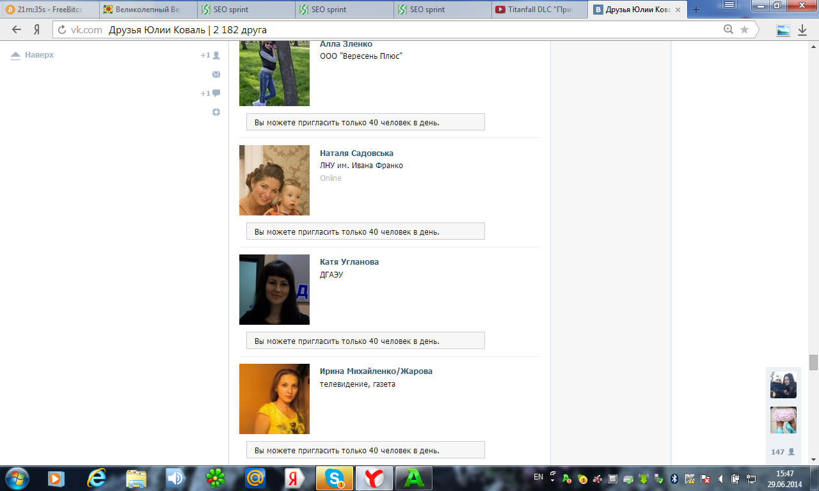Click invite limit notice under Наталя Садовська

[x=365, y=231]
